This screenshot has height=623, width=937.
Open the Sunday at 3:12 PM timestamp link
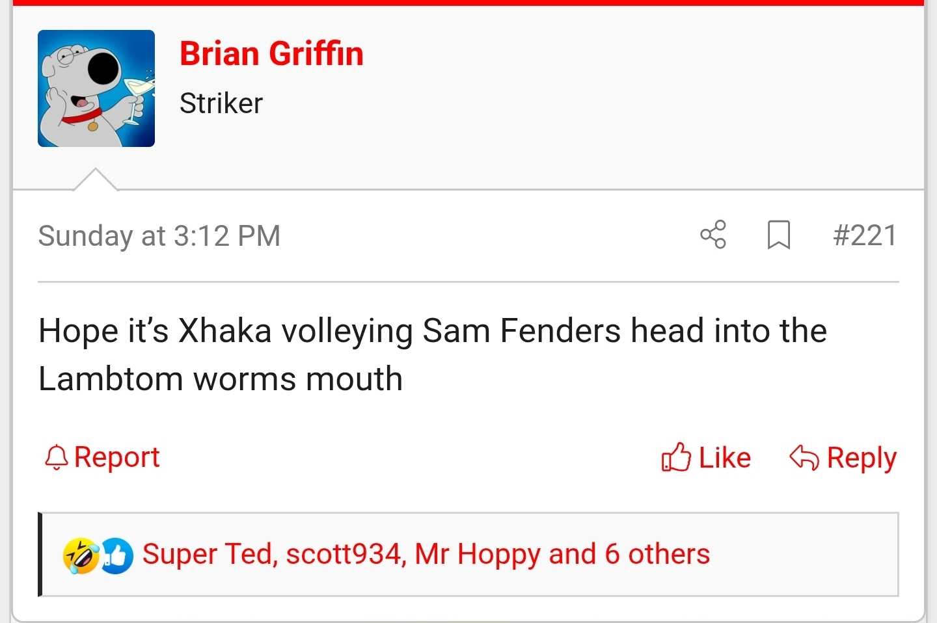tap(159, 235)
